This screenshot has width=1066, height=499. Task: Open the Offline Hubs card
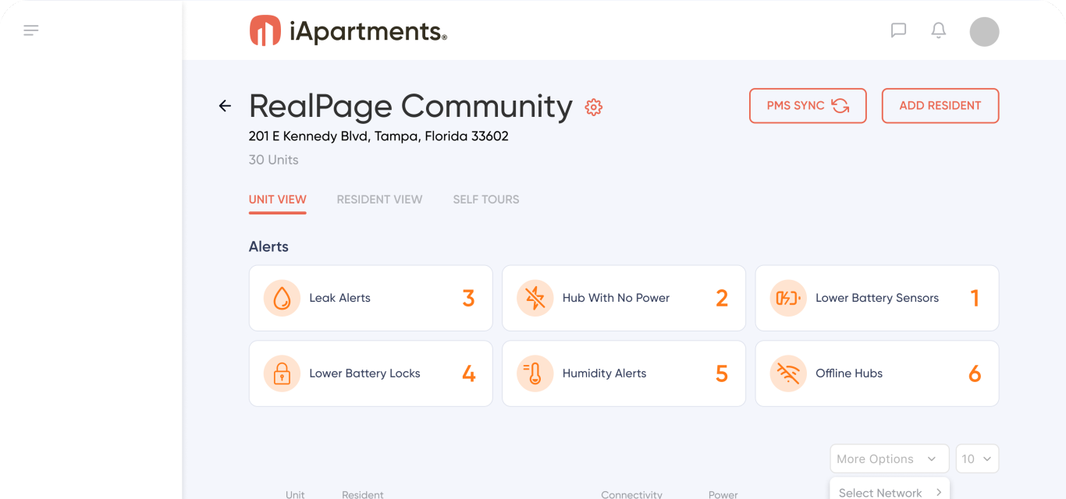point(877,373)
